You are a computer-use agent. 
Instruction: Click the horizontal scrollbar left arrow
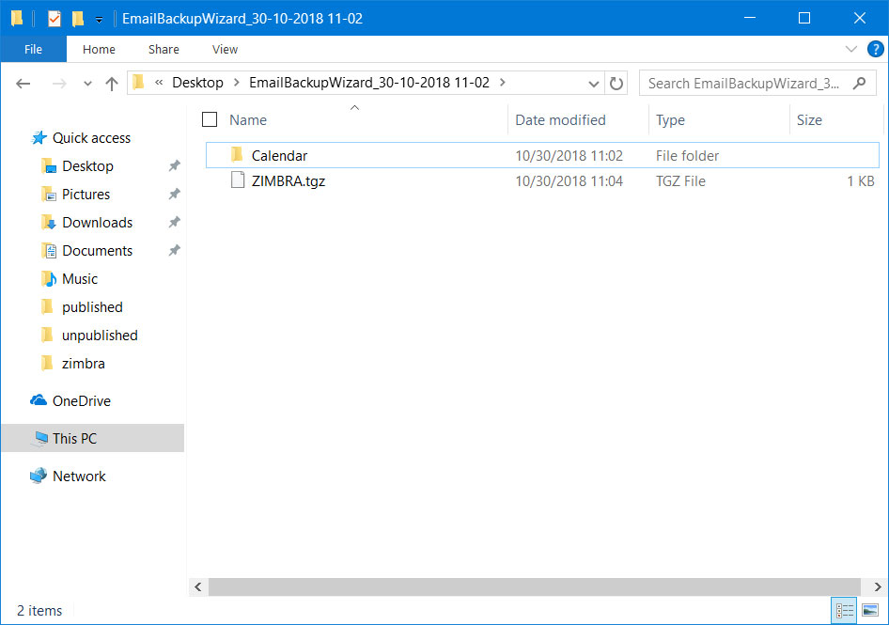pos(198,587)
